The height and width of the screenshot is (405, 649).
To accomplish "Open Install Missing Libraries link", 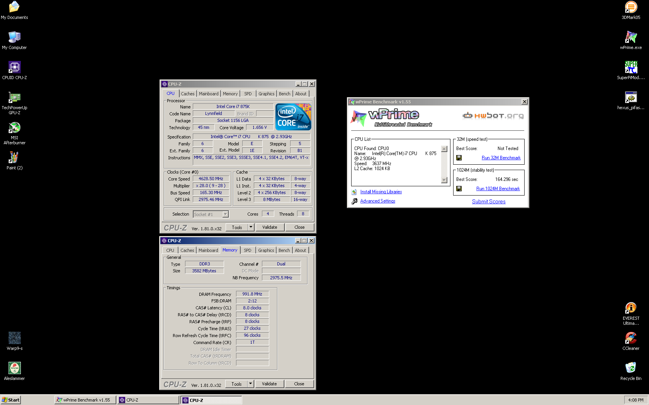I will click(381, 192).
